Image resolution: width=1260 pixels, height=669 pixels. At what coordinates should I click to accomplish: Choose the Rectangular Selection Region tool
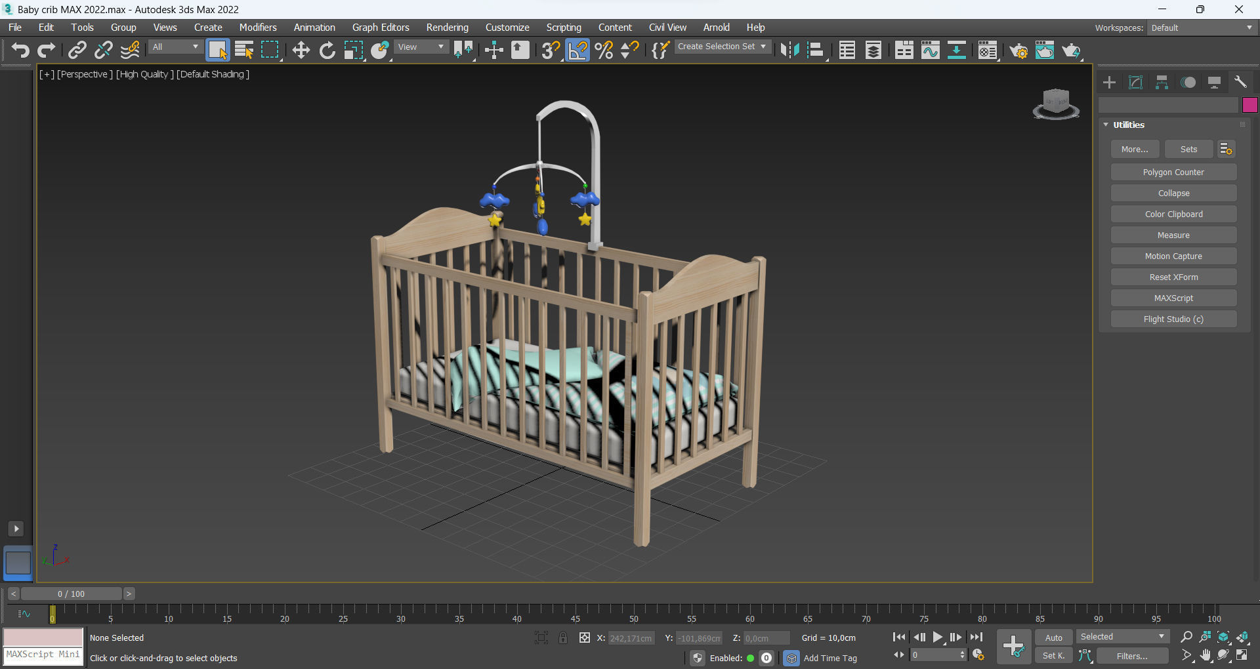(270, 51)
